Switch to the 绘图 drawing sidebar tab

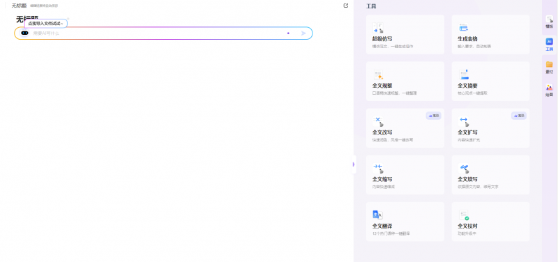pyautogui.click(x=550, y=91)
